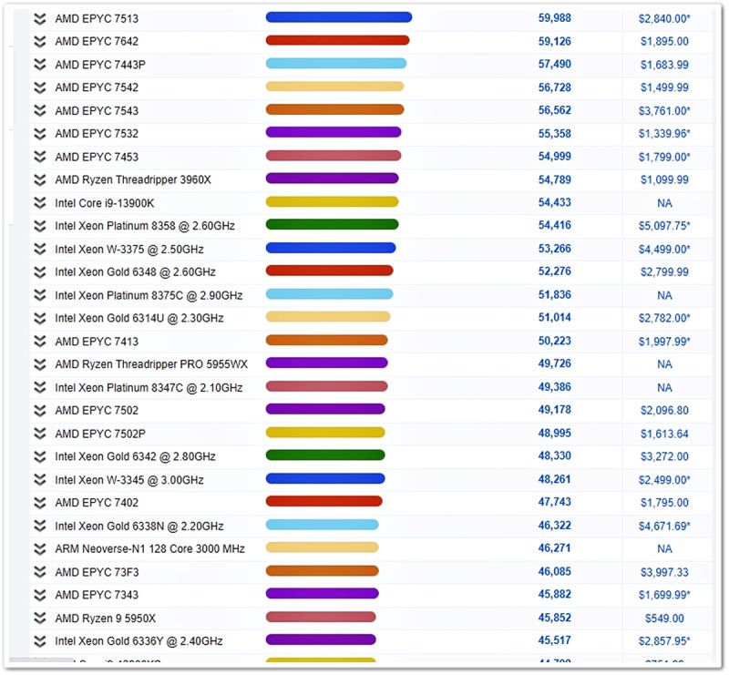Click the price $2,840.00*

point(664,18)
